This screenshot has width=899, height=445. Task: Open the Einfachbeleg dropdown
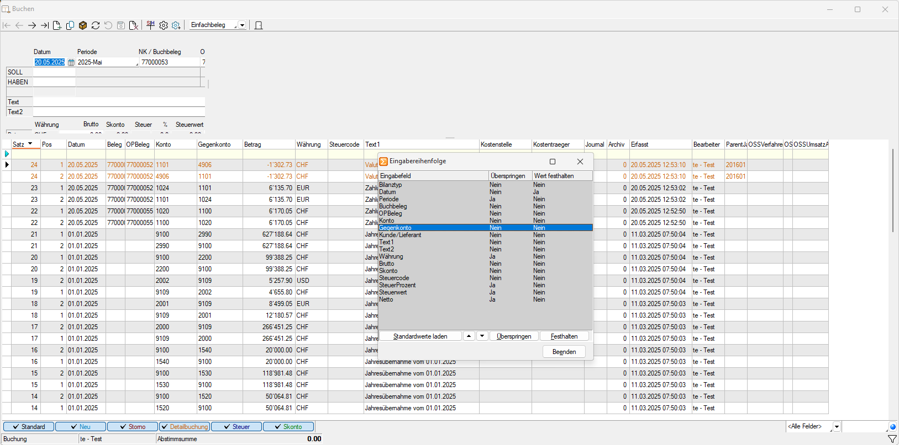[242, 25]
